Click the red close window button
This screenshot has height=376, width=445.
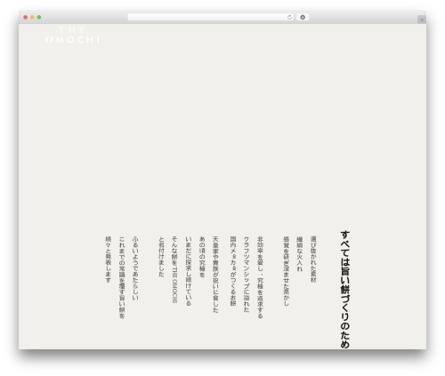[x=26, y=18]
